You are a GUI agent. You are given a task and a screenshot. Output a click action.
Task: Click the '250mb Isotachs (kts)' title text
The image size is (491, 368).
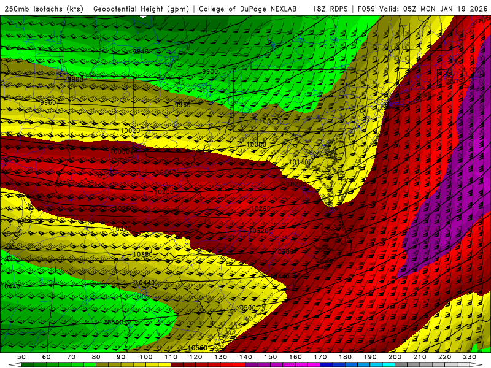tap(44, 9)
